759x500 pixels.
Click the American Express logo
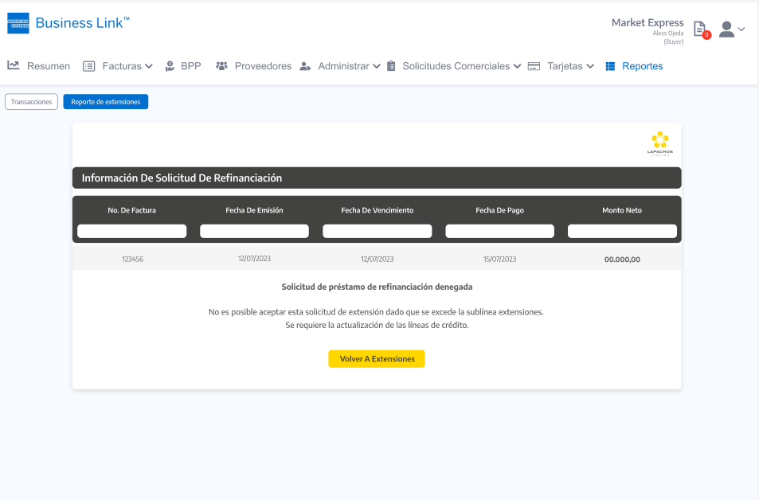pyautogui.click(x=18, y=23)
